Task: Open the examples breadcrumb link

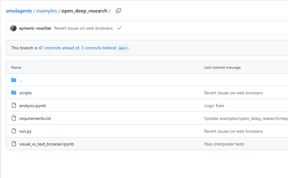Action: [46, 11]
